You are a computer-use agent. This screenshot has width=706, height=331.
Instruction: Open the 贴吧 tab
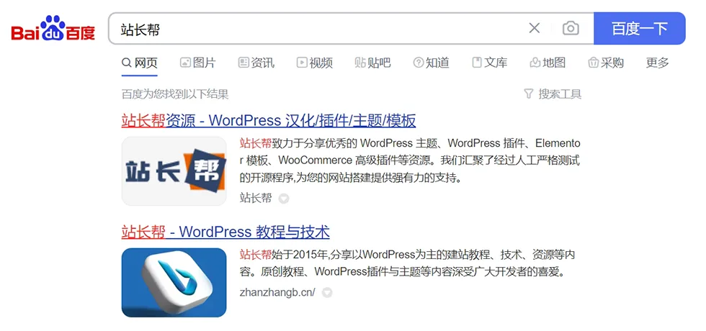coord(373,63)
